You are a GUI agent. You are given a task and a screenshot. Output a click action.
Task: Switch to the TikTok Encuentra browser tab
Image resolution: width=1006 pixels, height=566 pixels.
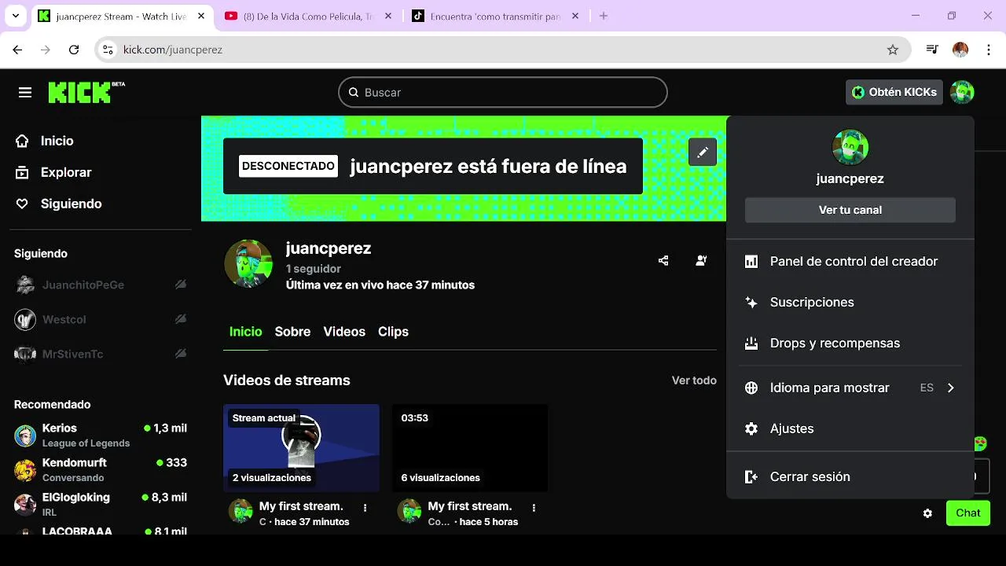coord(495,16)
